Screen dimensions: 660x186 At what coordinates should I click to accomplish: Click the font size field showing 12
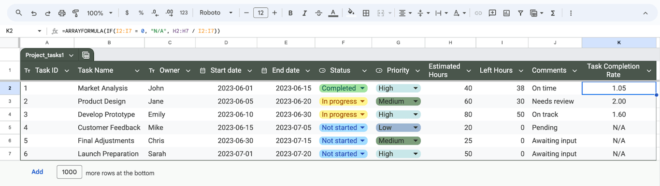click(x=260, y=13)
